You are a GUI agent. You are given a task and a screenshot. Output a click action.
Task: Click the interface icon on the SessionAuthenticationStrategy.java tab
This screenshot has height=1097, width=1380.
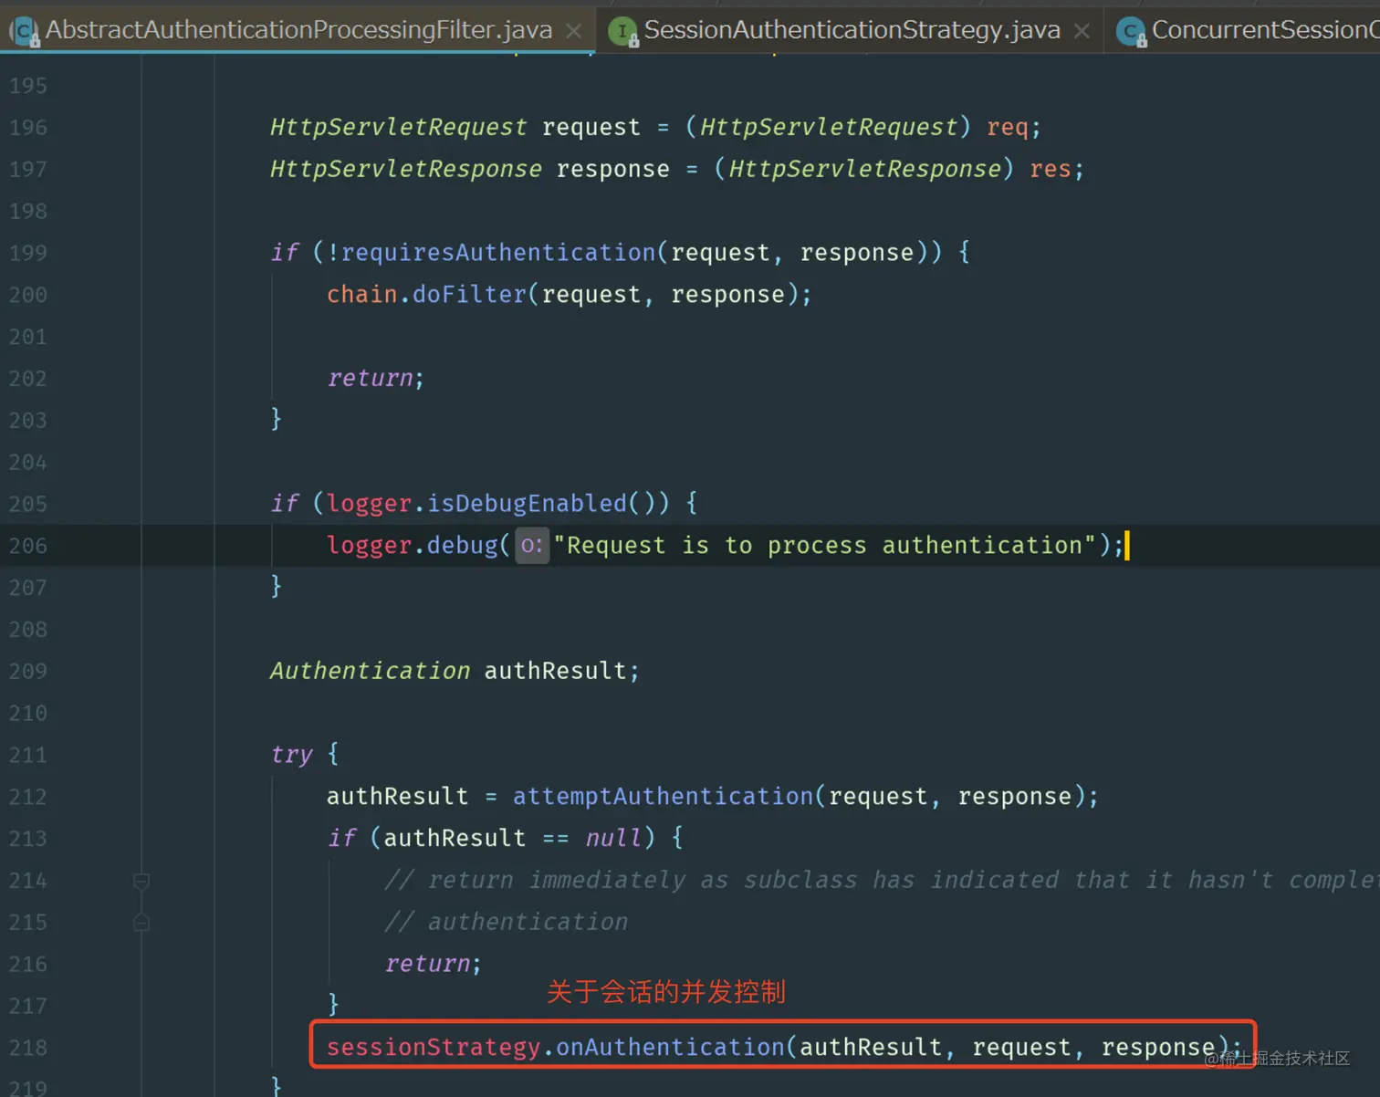click(623, 32)
